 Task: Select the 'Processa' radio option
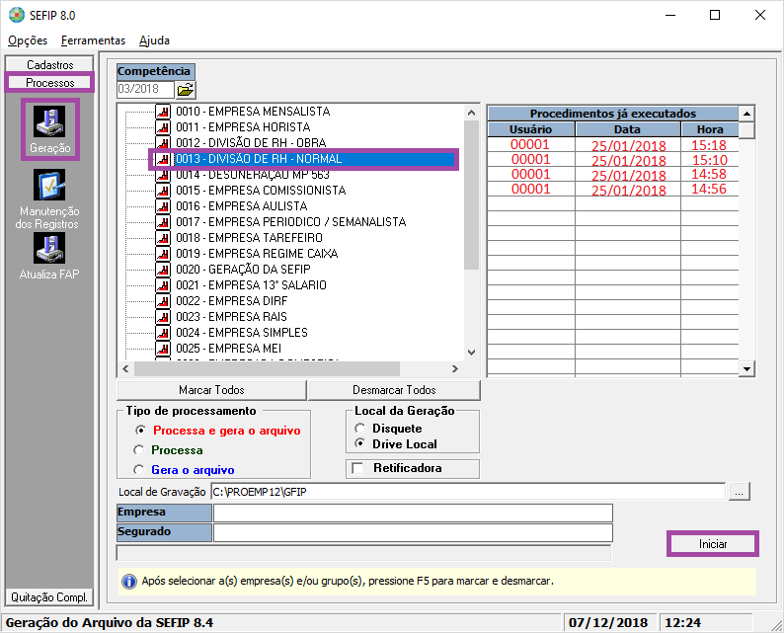pos(139,450)
